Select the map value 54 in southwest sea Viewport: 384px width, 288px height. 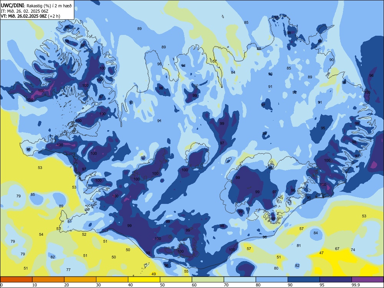[41, 234]
